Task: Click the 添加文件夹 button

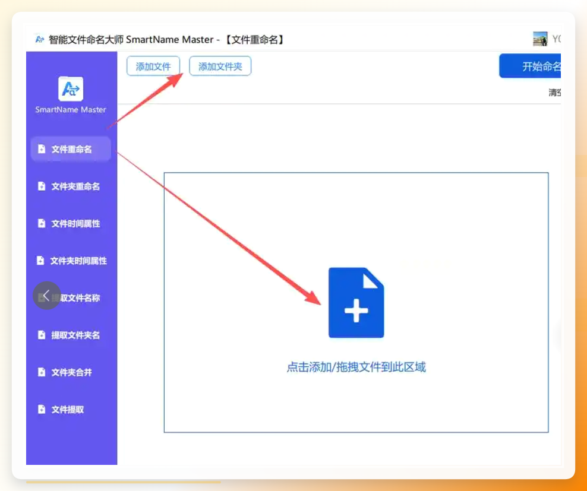Action: tap(220, 66)
